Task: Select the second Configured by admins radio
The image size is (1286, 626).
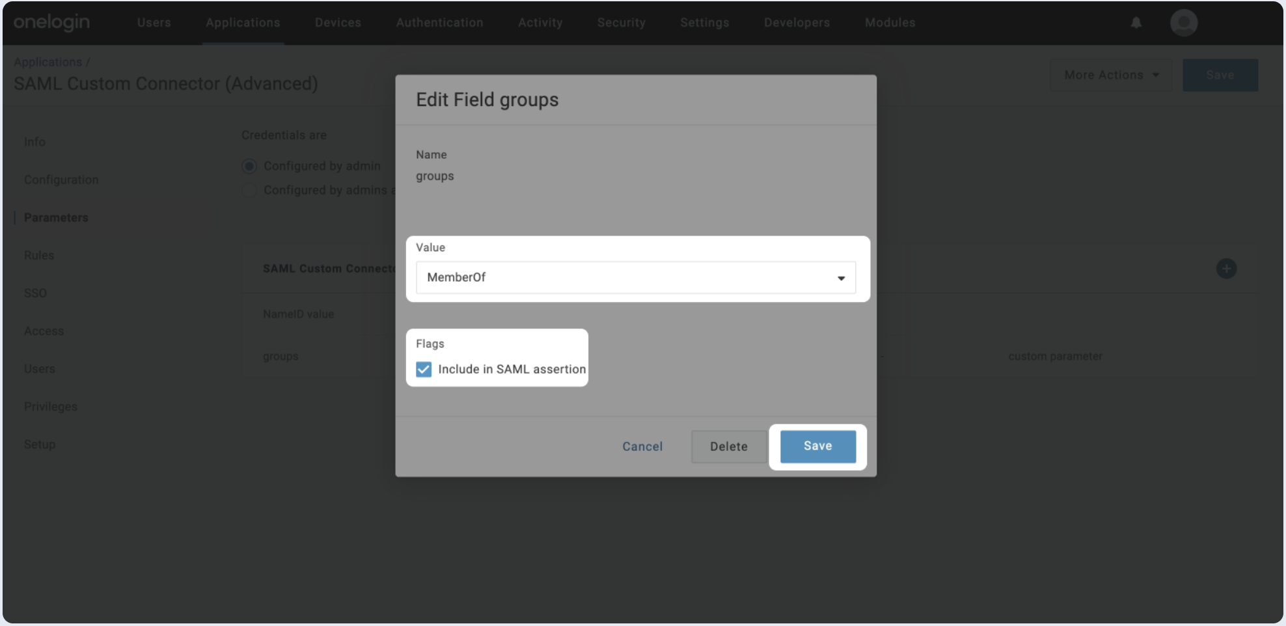Action: [x=249, y=191]
